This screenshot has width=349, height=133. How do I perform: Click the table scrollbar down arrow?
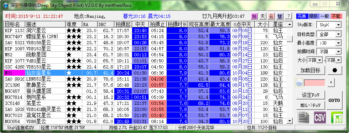(x=290, y=121)
